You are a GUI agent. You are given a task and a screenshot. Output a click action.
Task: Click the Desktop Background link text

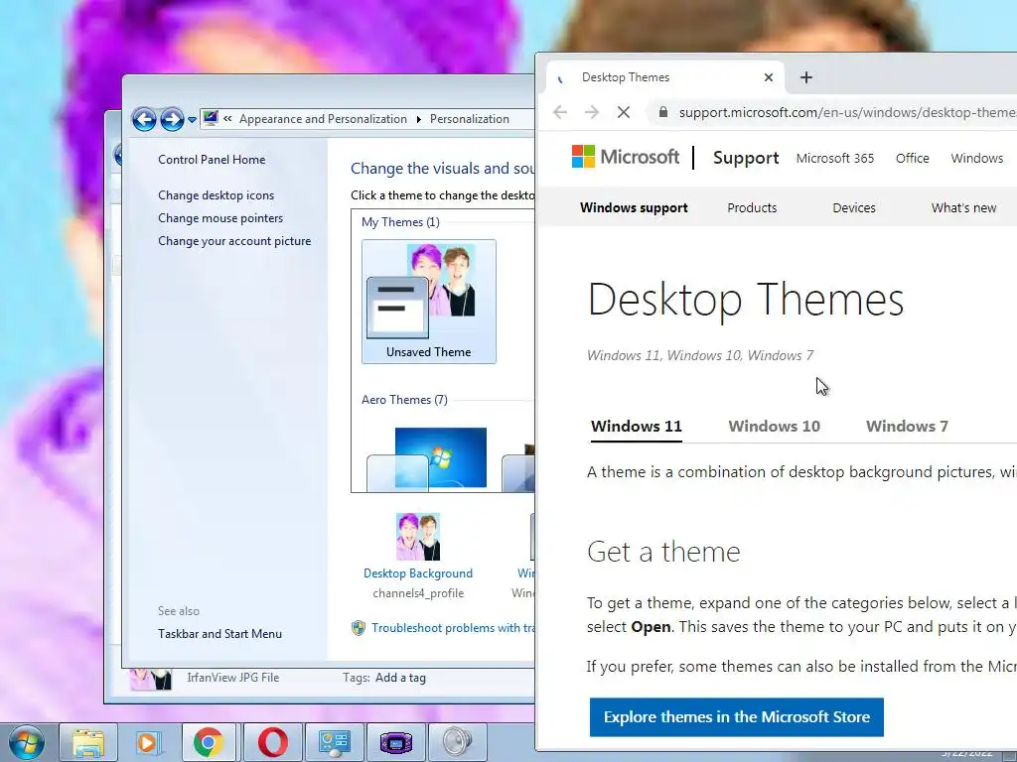point(418,573)
